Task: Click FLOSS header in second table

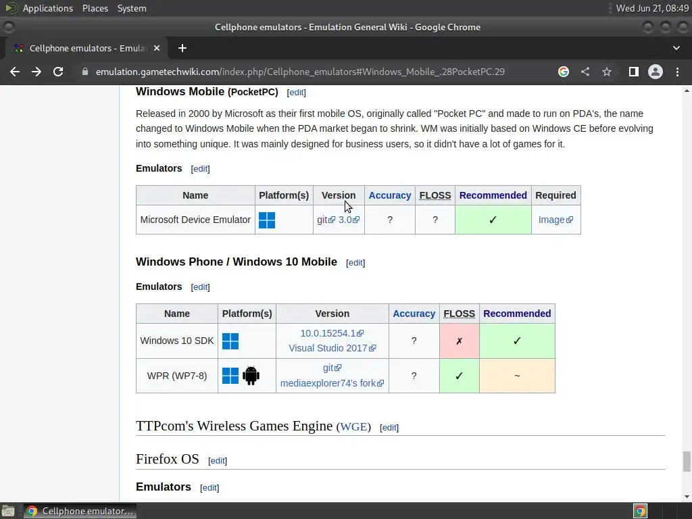Action: (x=459, y=314)
